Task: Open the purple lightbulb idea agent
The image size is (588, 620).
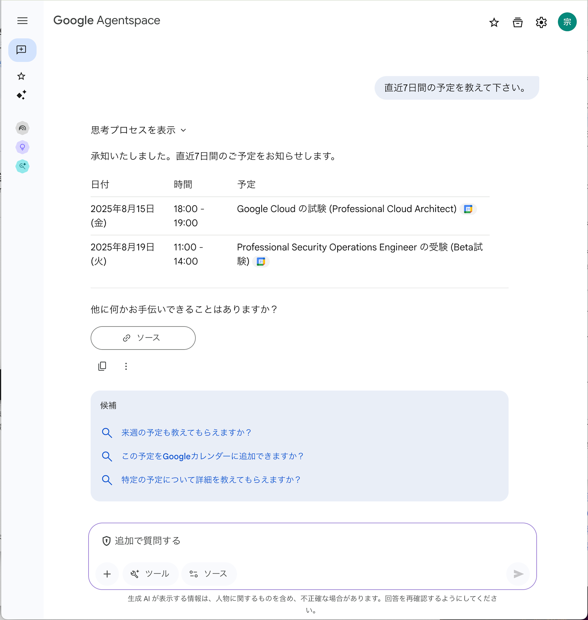Action: [x=22, y=147]
